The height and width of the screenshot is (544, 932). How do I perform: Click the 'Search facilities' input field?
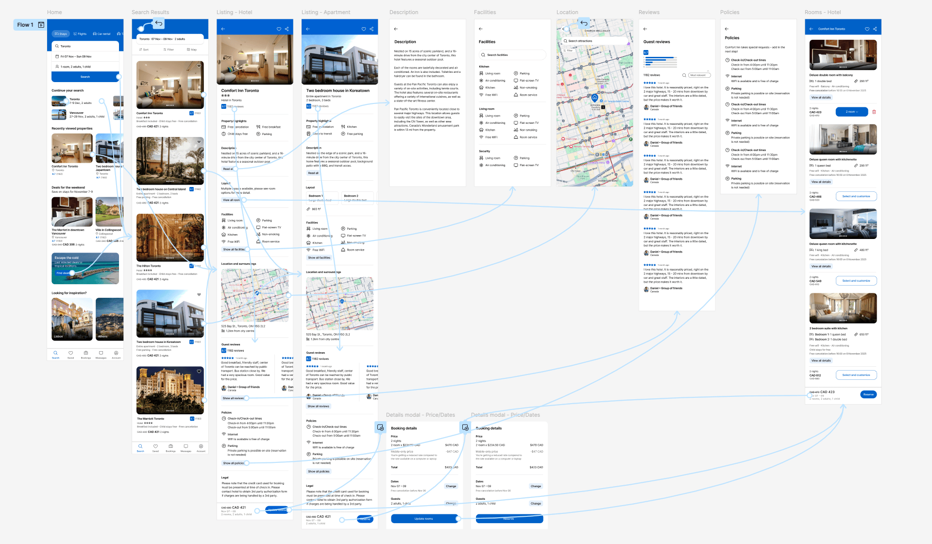point(512,55)
